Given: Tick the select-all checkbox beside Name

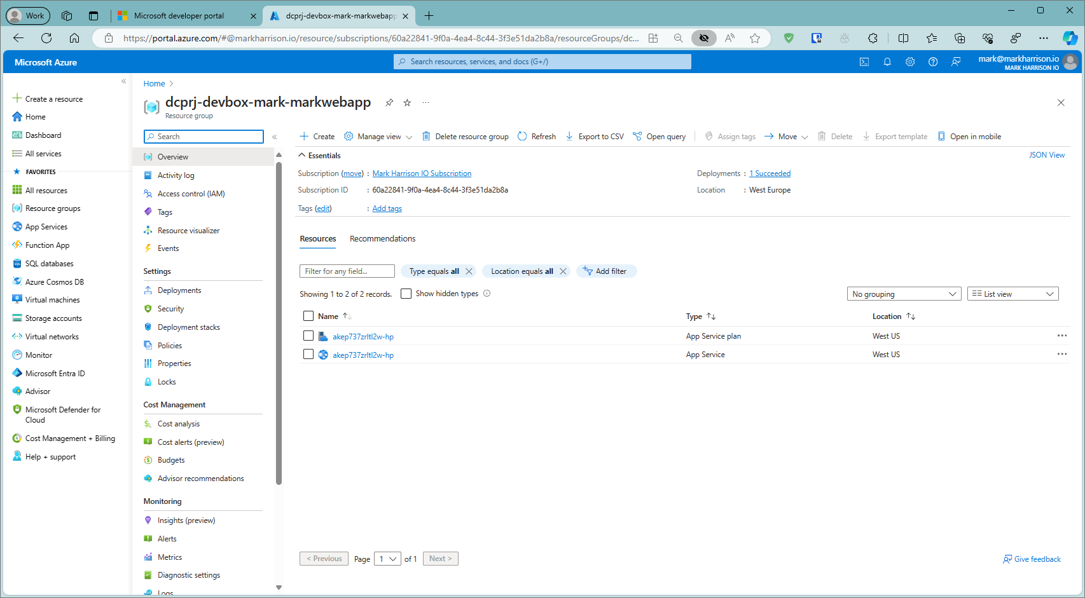Looking at the screenshot, I should [x=308, y=316].
